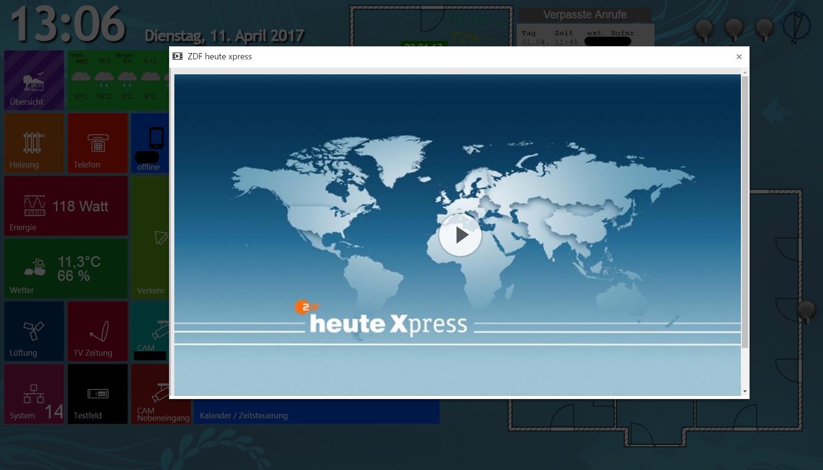The height and width of the screenshot is (470, 823).
Task: Open the CAM tile above Nebeneingang
Action: [150, 331]
